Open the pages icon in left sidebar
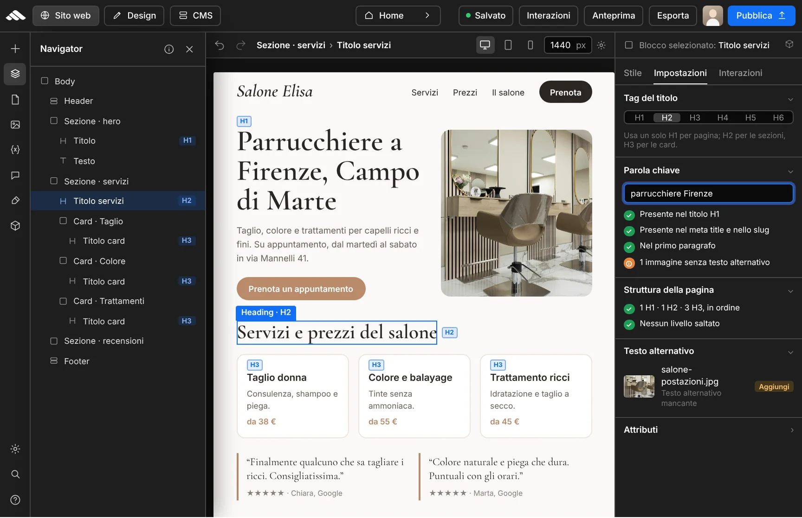This screenshot has width=802, height=518. click(x=15, y=100)
